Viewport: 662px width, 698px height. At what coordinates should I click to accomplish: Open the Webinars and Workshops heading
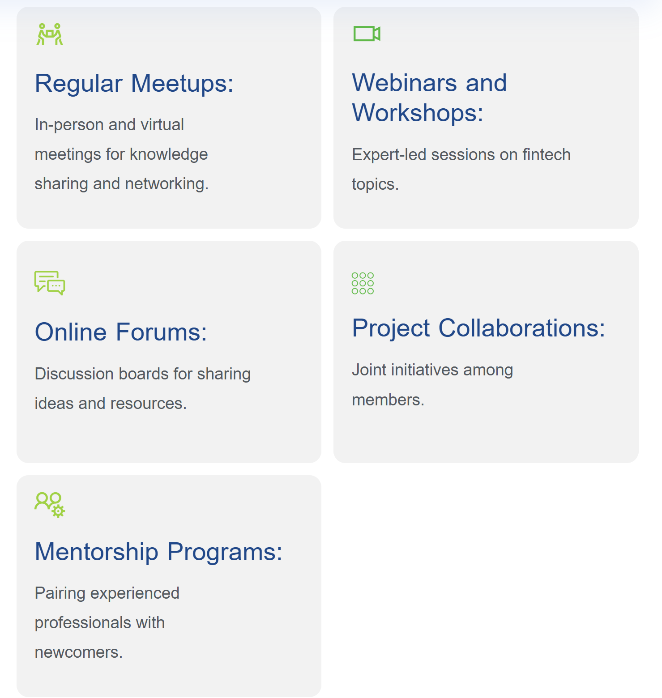429,98
